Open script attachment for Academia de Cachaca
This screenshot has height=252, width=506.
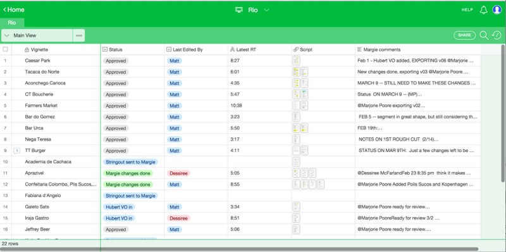296,161
